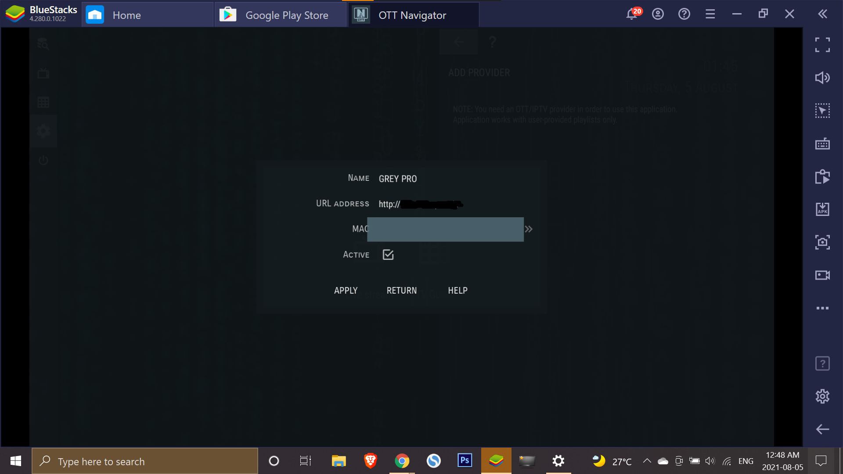Click the fullscreen icon on right sidebar
The height and width of the screenshot is (474, 843).
823,45
